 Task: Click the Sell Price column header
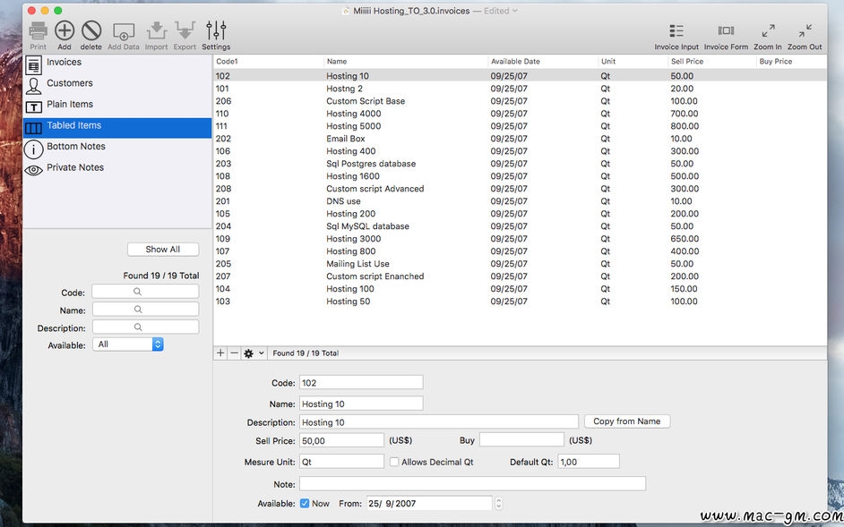(x=686, y=62)
